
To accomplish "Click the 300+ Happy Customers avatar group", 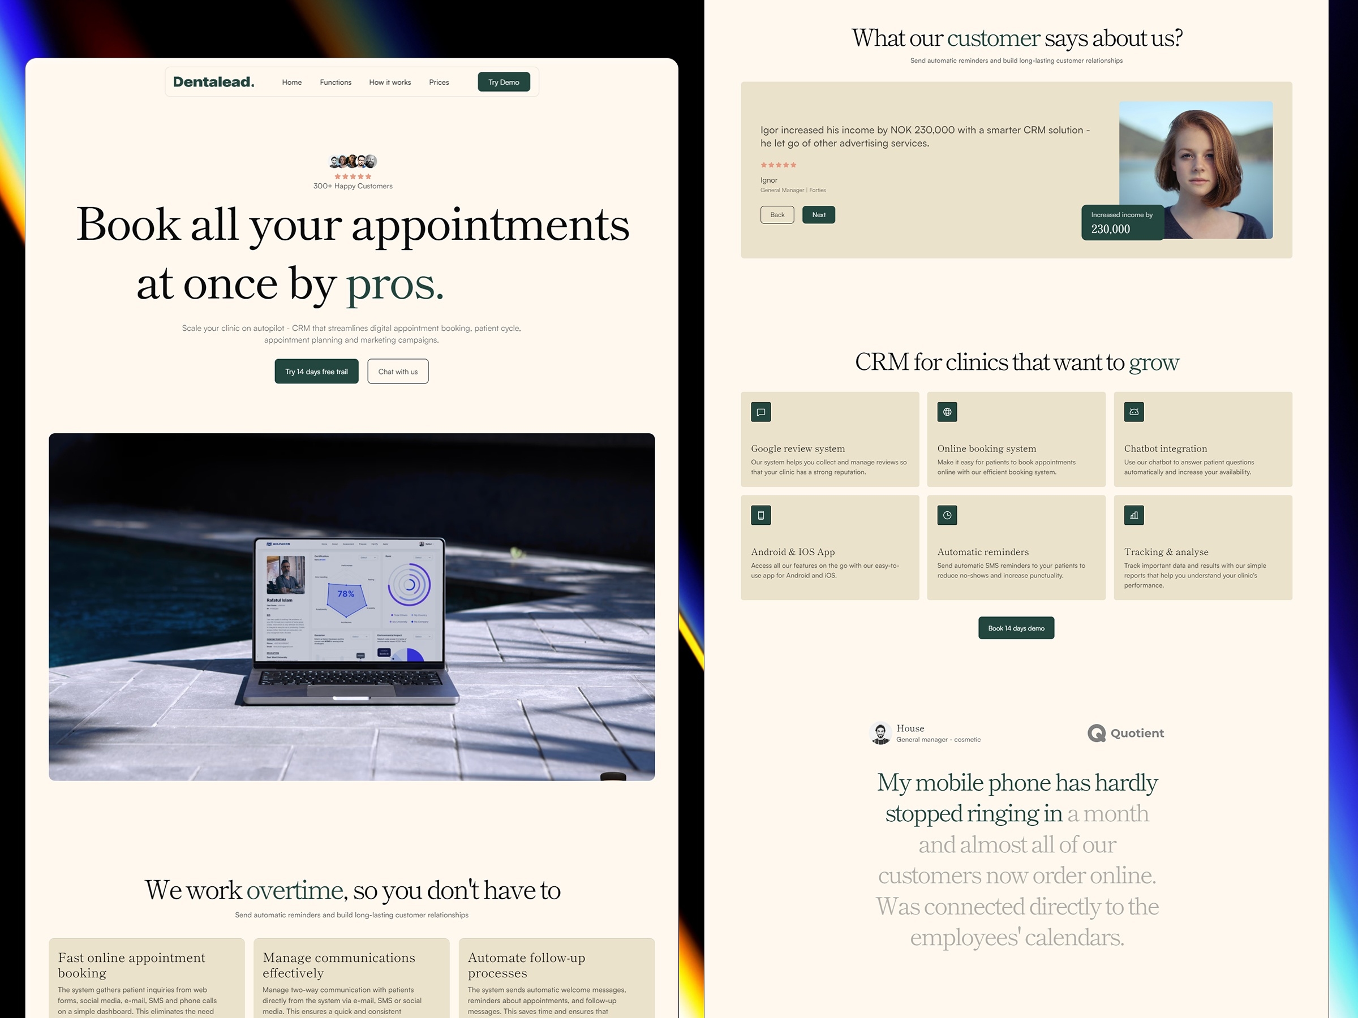I will click(353, 159).
